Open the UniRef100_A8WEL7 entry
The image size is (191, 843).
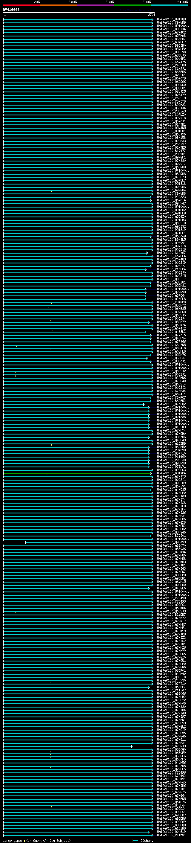point(171,42)
